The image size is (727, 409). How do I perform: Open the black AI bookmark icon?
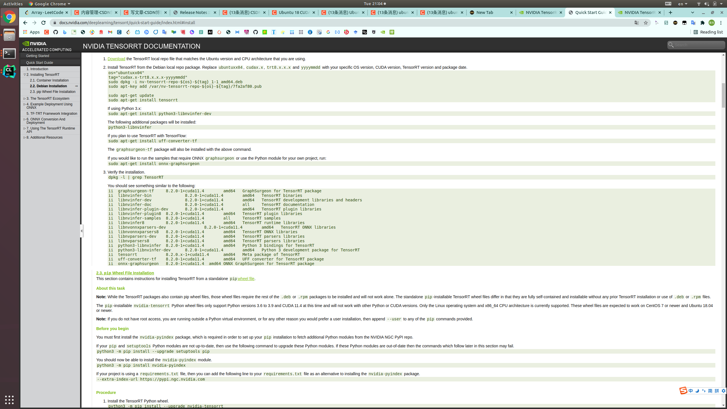tap(210, 32)
